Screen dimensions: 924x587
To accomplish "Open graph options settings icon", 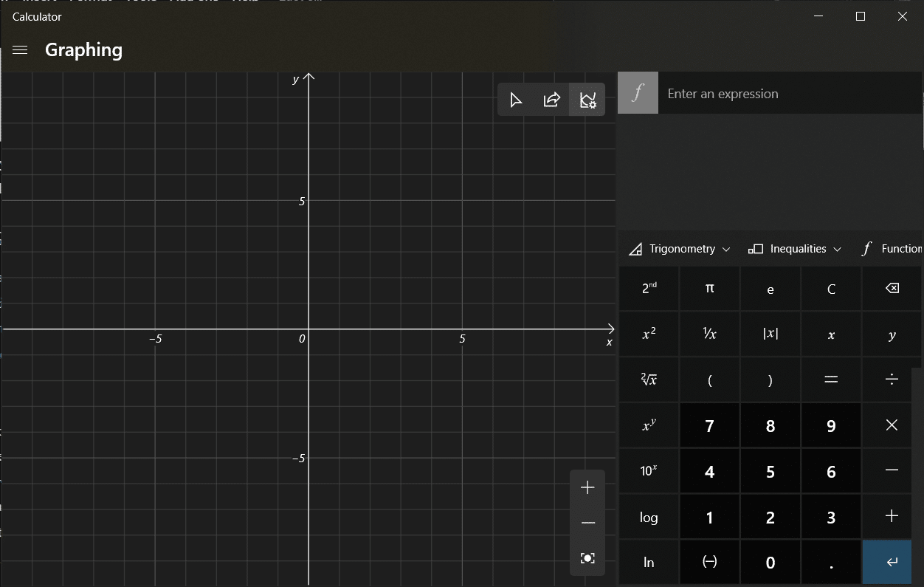I will tap(587, 100).
